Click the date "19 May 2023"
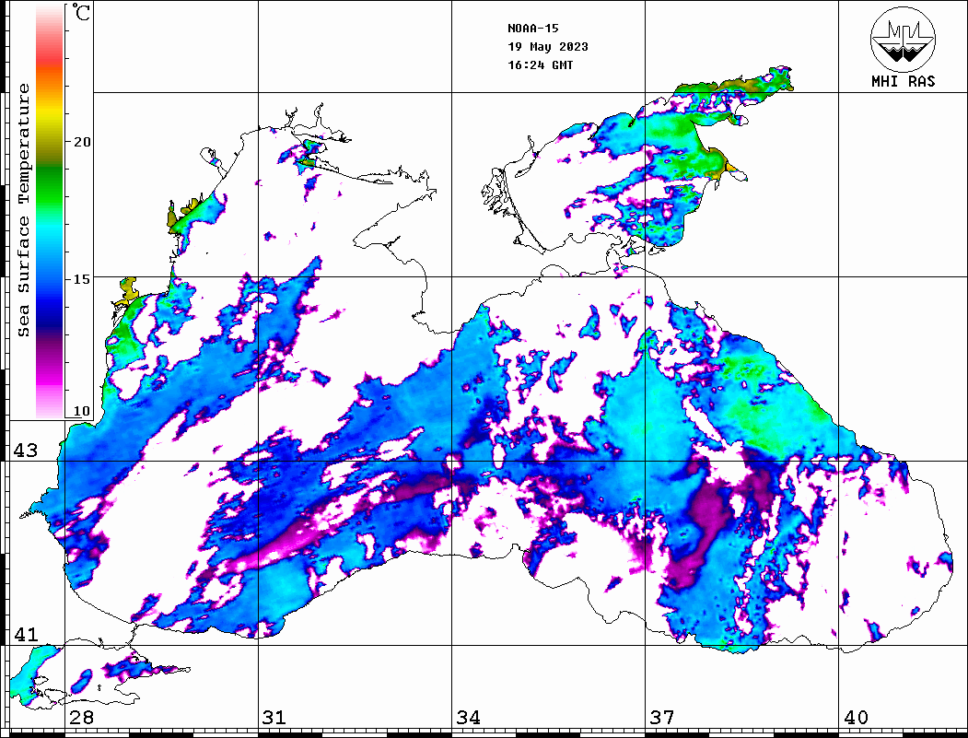The height and width of the screenshot is (738, 968). (548, 47)
